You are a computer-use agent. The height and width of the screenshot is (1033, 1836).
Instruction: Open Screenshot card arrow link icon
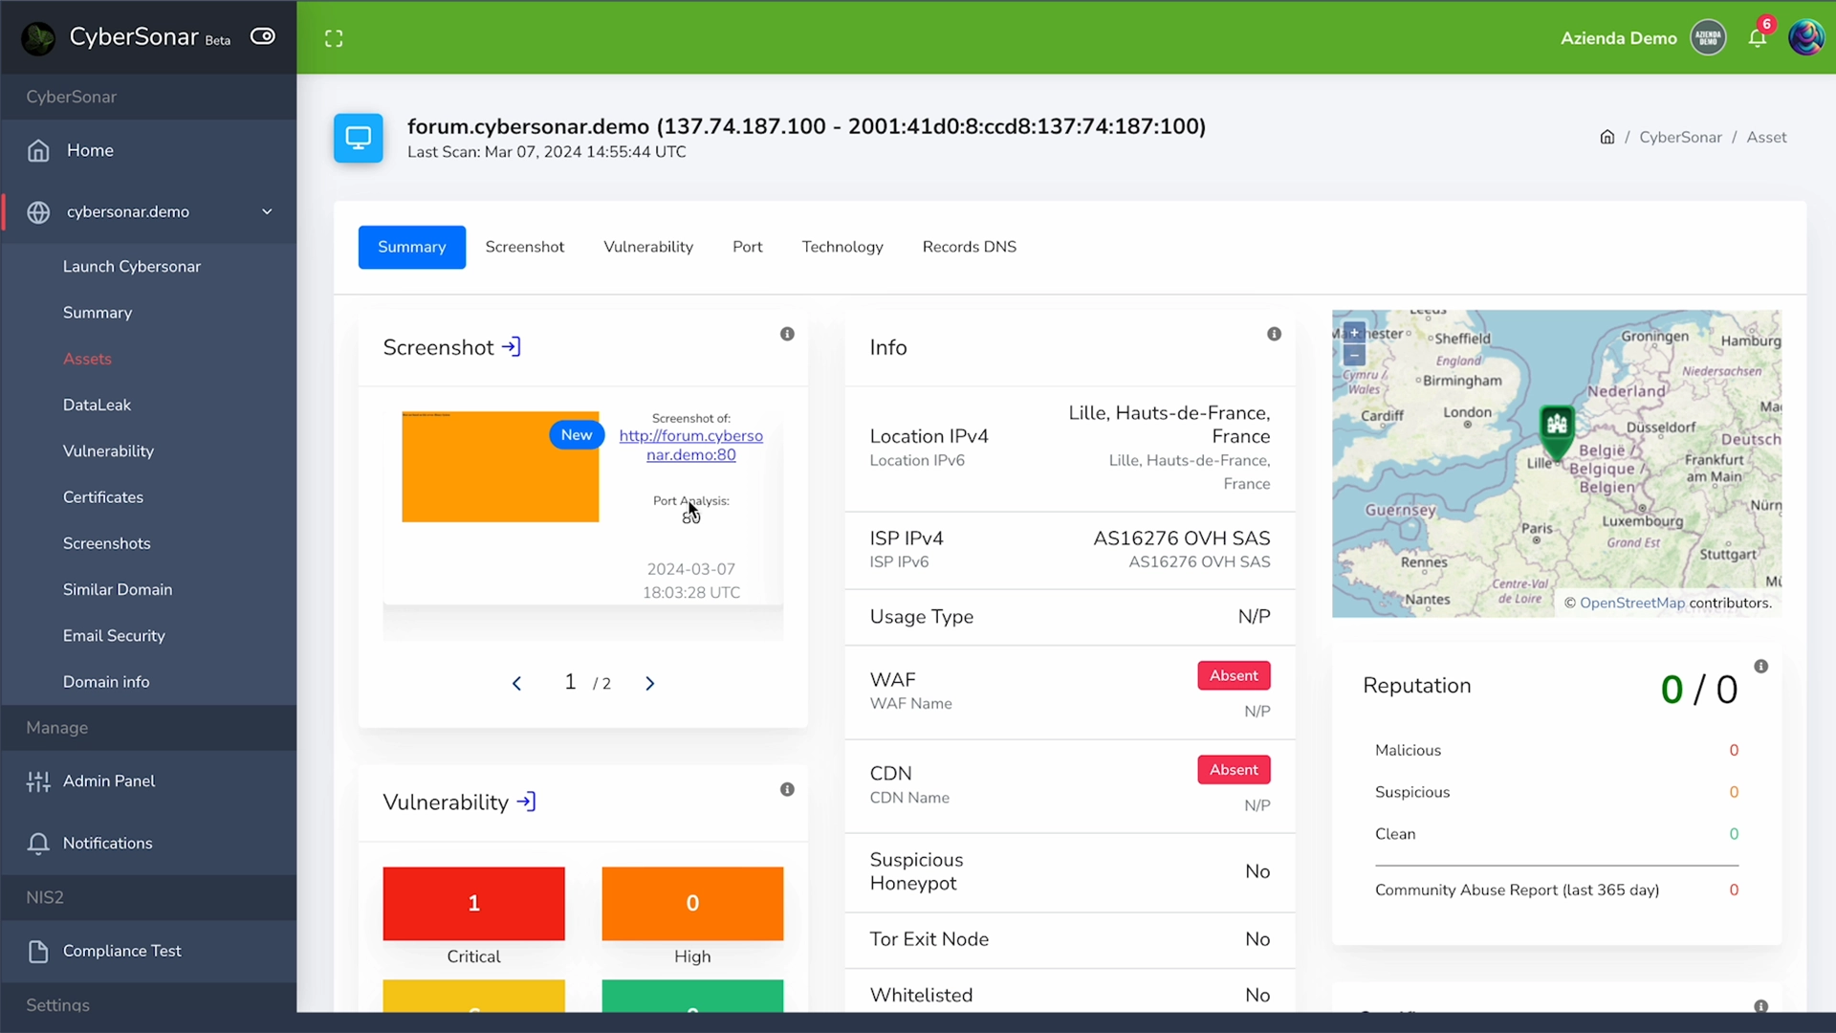[512, 347]
